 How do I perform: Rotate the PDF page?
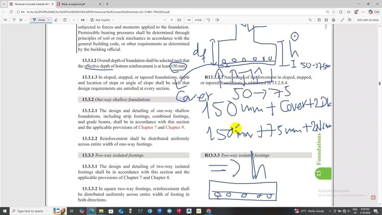208,20
